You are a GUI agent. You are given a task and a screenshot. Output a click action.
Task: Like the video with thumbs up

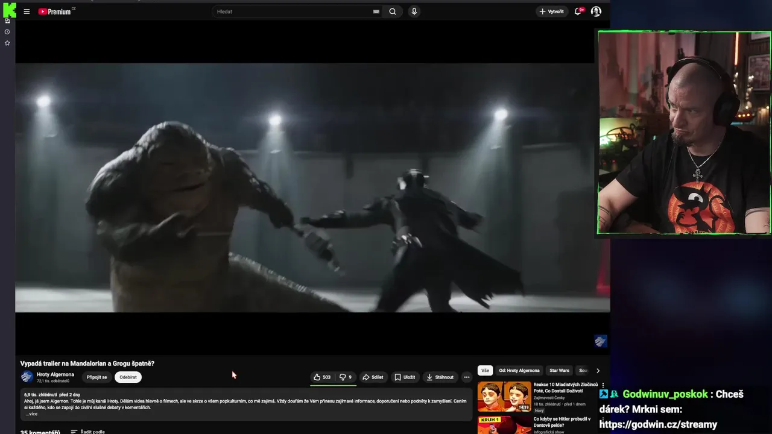pos(322,377)
